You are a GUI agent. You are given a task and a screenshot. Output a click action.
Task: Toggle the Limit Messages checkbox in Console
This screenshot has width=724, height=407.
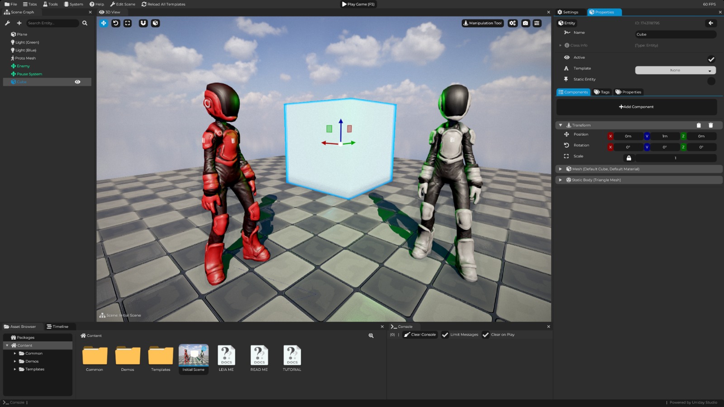click(445, 335)
